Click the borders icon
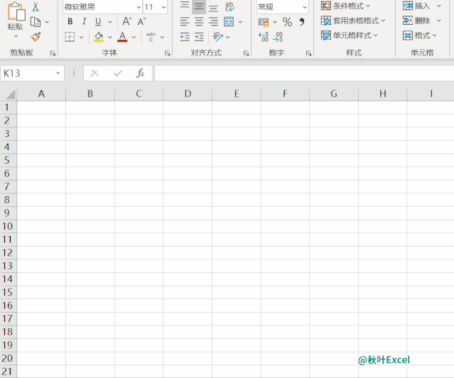Screen dimensions: 454x378 (70, 37)
